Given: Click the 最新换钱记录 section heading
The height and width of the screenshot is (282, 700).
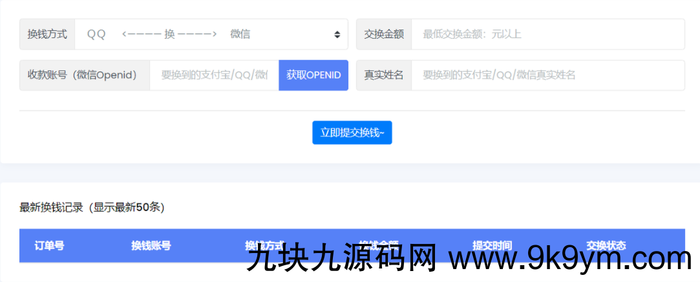Looking at the screenshot, I should coord(92,207).
